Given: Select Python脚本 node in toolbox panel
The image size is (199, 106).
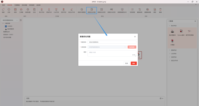Looking at the screenshot, I should pos(181,33).
